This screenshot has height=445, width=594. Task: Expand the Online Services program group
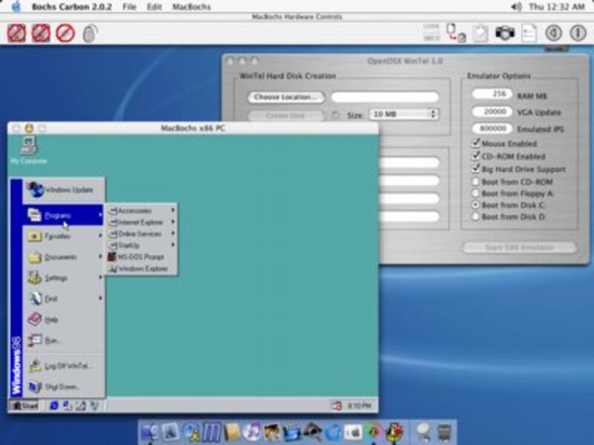click(x=141, y=234)
